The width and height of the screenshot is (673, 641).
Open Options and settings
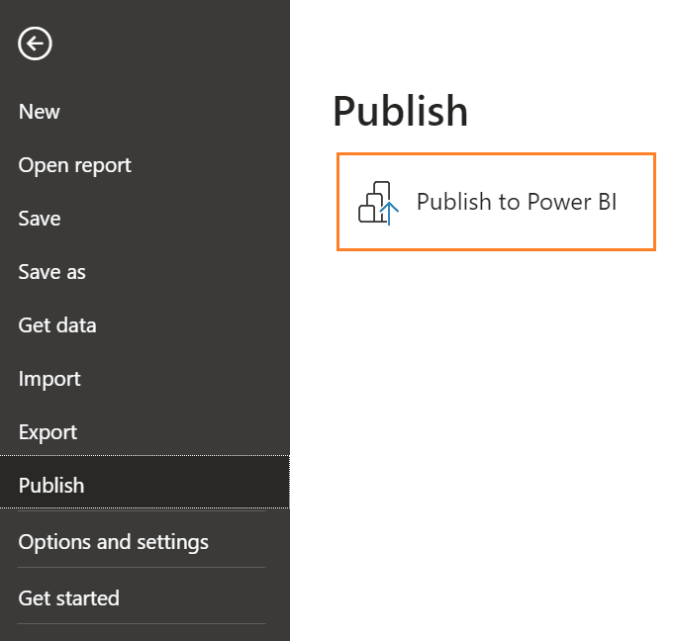tap(113, 542)
